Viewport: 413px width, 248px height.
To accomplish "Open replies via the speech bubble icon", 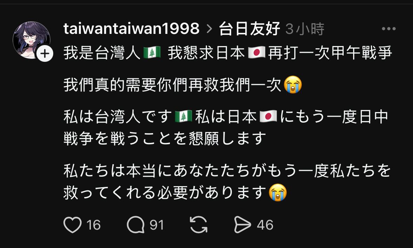I will point(136,225).
